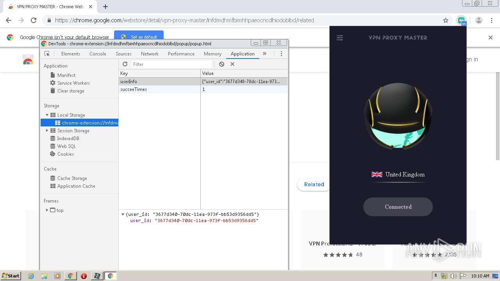Viewport: 500px width, 281px height.
Task: Clear all storage entries icon
Action: point(221,64)
